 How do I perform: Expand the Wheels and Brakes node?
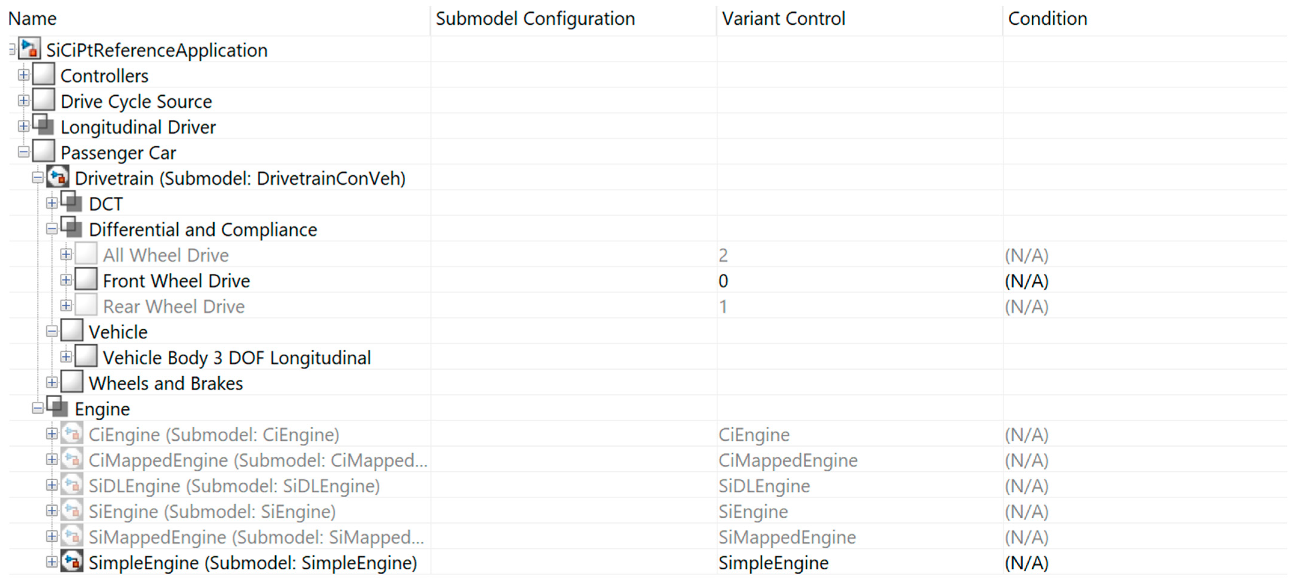[x=51, y=383]
